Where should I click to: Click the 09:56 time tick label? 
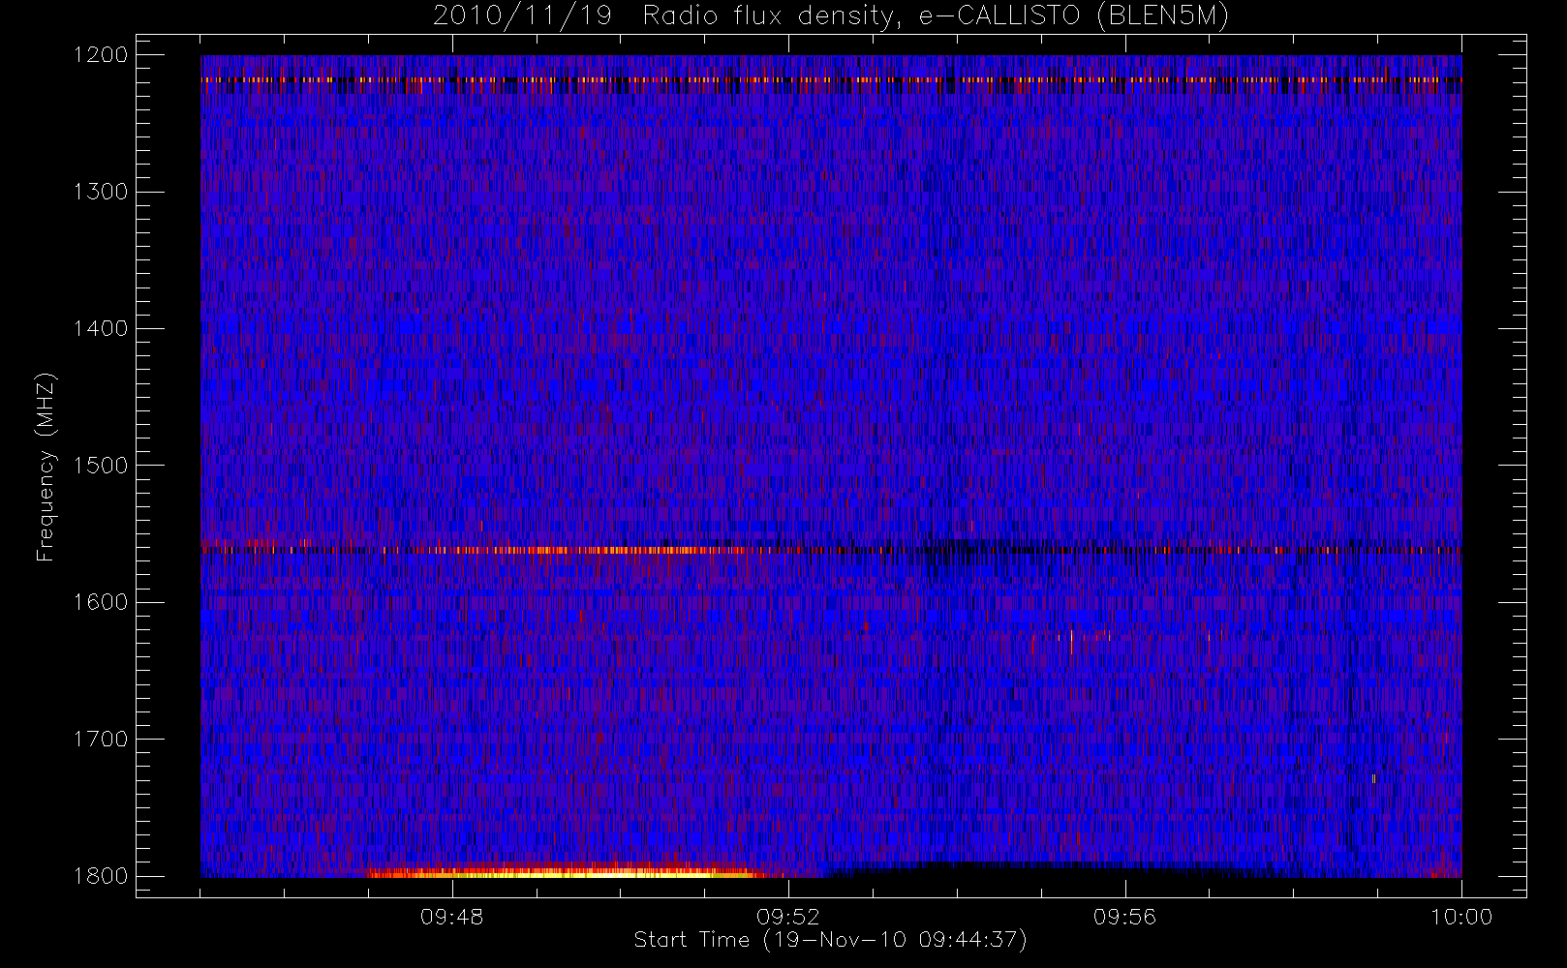1124,917
